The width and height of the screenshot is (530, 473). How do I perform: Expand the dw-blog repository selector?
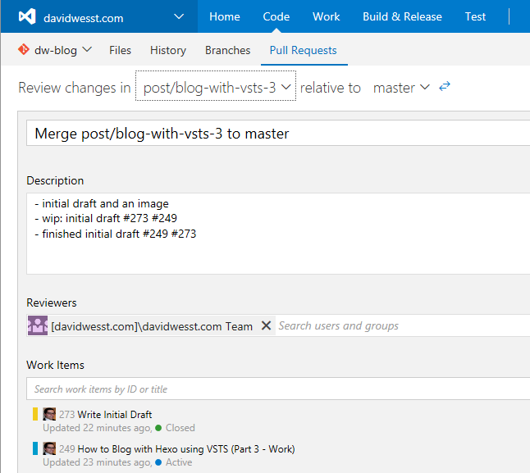(87, 50)
